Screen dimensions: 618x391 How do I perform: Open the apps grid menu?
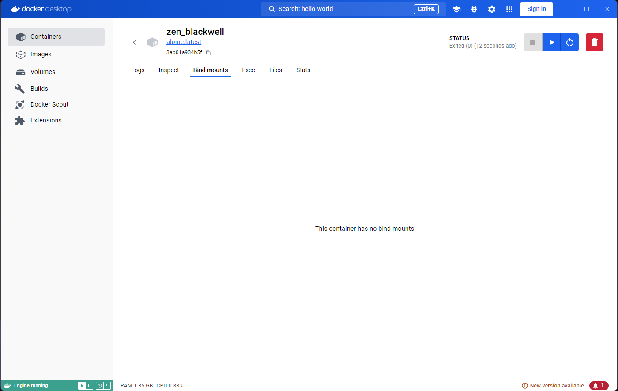509,9
